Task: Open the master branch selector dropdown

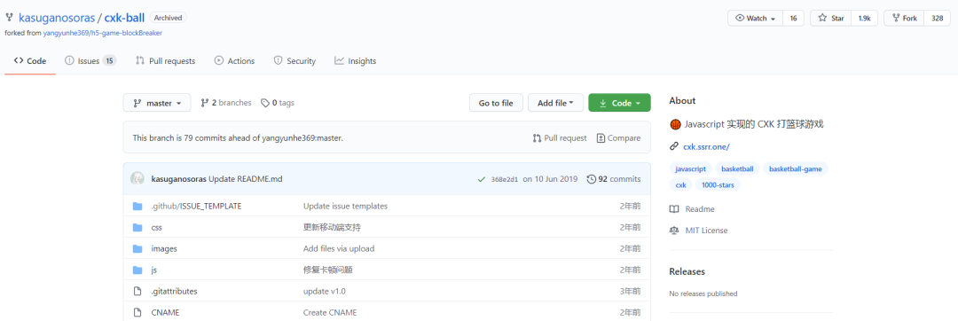Action: point(157,103)
